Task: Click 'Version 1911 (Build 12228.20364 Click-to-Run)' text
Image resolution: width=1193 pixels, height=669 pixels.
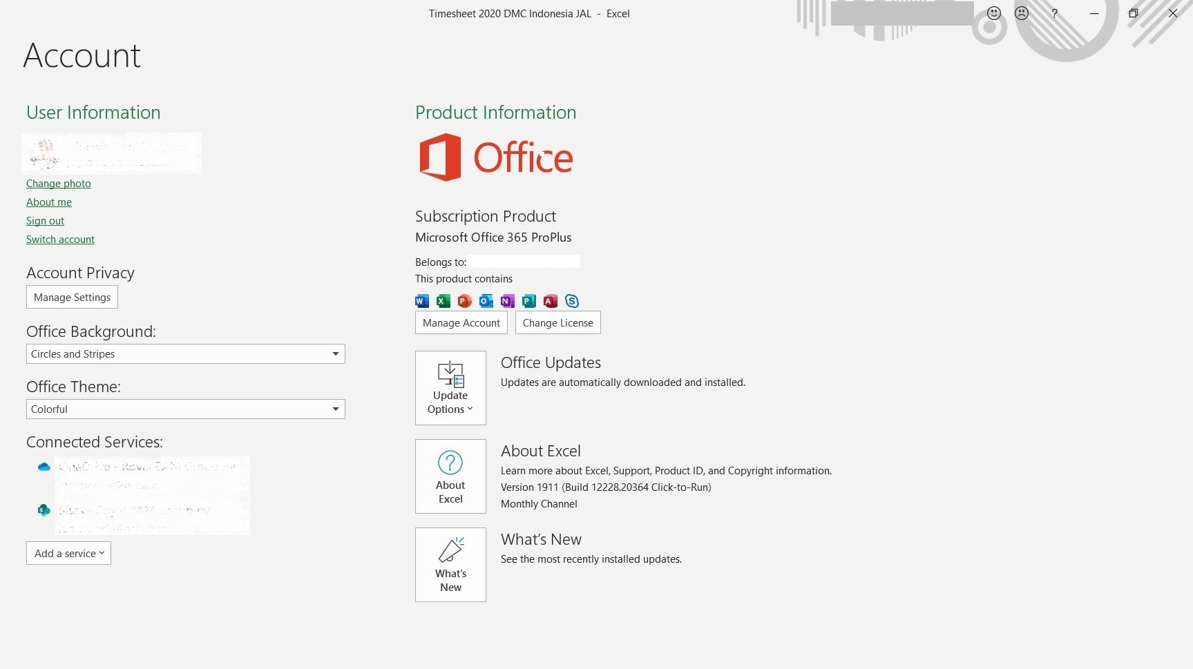Action: [x=606, y=487]
